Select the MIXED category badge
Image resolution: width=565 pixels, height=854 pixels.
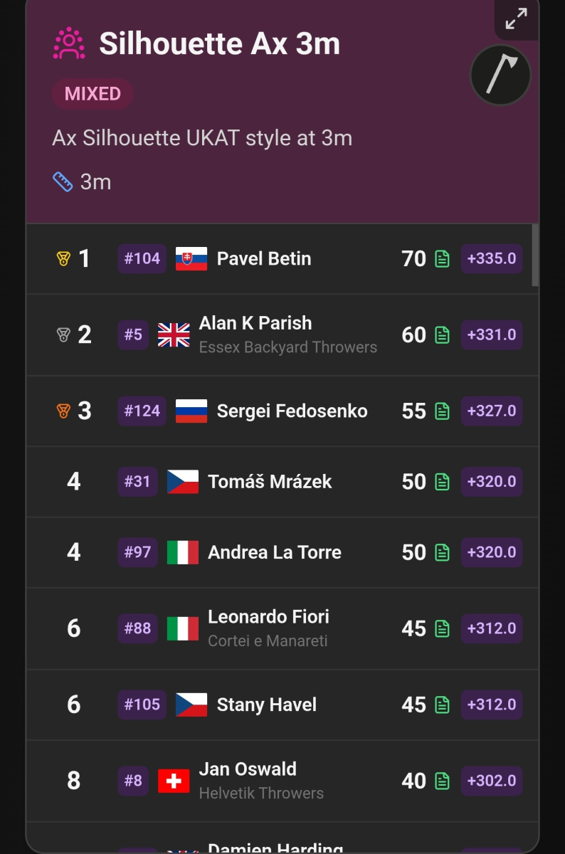click(93, 94)
